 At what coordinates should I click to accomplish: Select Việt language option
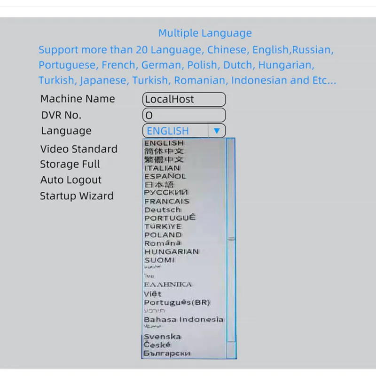tap(153, 294)
